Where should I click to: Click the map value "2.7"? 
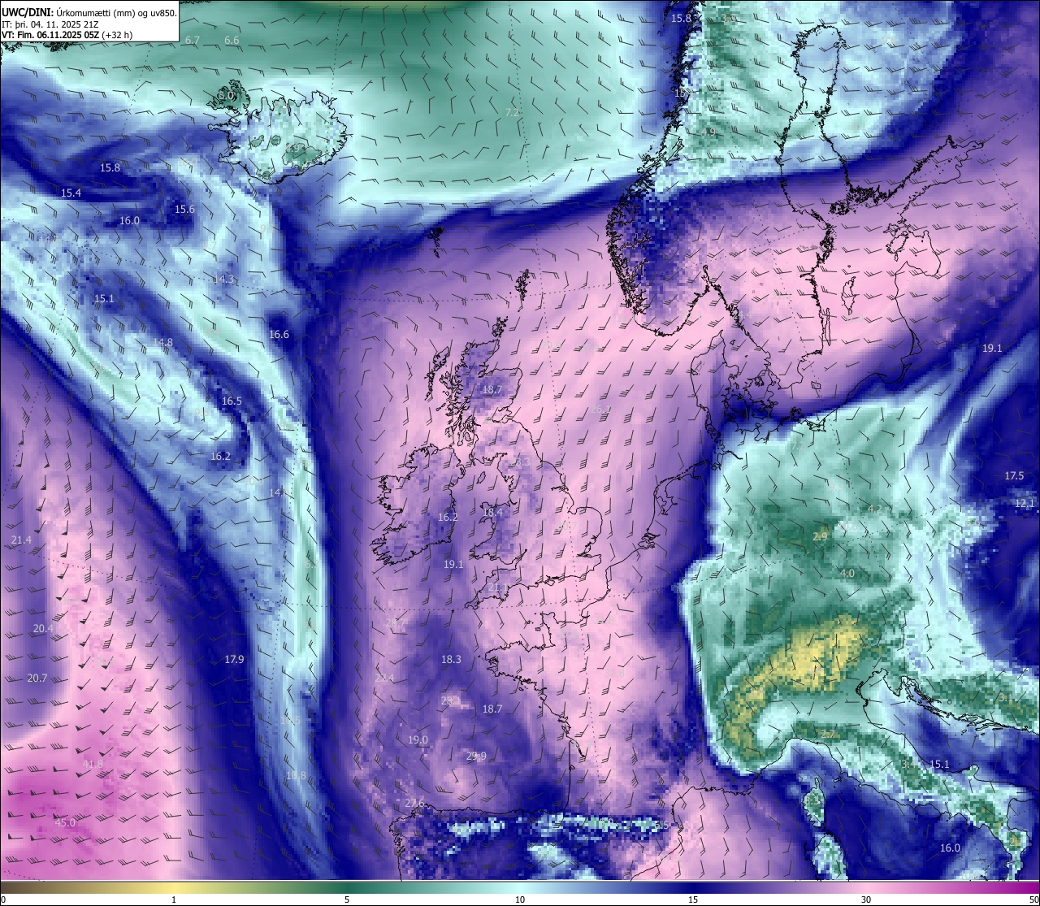coord(827,734)
